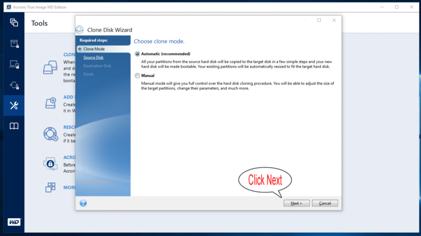Open the Archive section icon in sidebar

(15, 44)
